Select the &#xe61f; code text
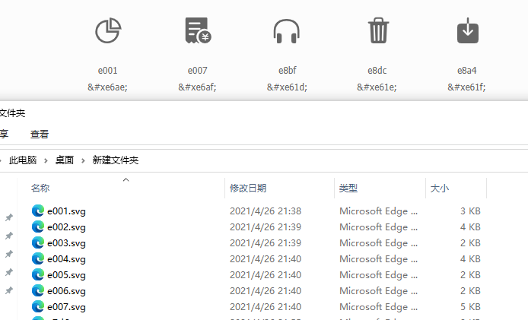 click(x=466, y=87)
